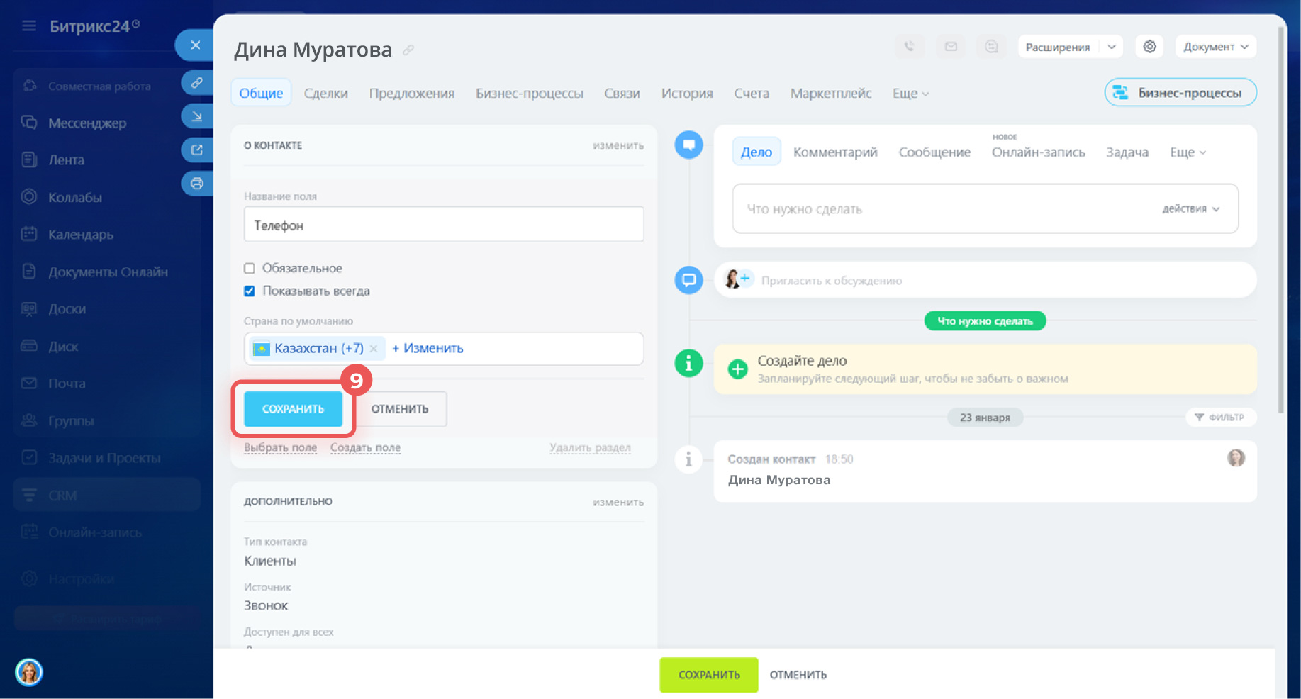Image resolution: width=1301 pixels, height=699 pixels.
Task: Open side panel in new window icon
Action: 196,150
